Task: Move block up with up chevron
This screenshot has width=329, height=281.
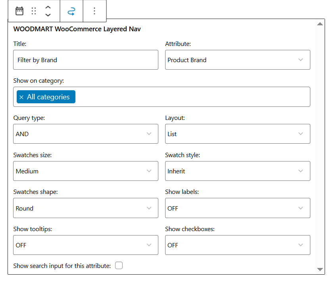Action: pos(48,8)
